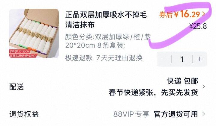Click the quantity field showing 1
This screenshot has height=126, width=216.
(x=182, y=59)
